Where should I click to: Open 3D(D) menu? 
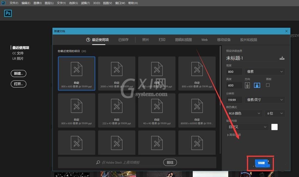[x=97, y=3]
